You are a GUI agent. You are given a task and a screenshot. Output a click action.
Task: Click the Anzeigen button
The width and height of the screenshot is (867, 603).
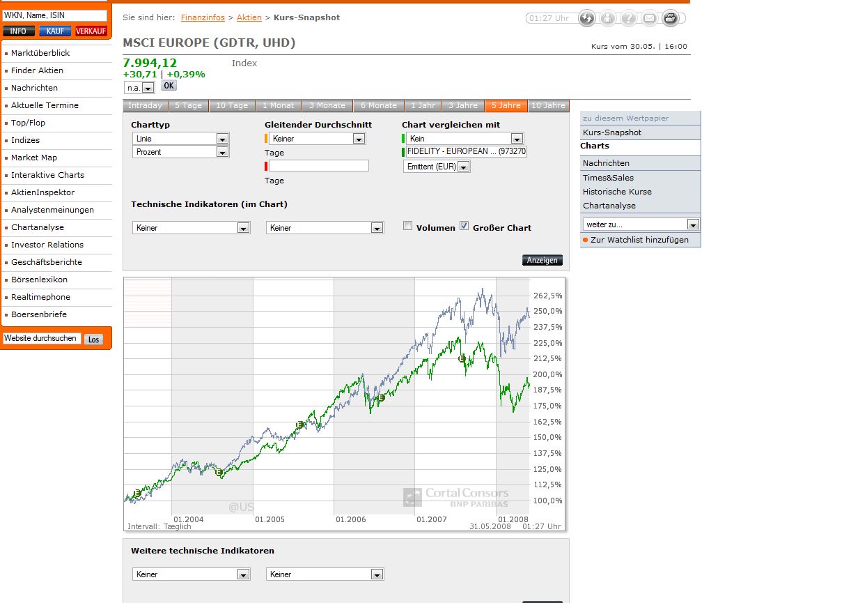(542, 260)
